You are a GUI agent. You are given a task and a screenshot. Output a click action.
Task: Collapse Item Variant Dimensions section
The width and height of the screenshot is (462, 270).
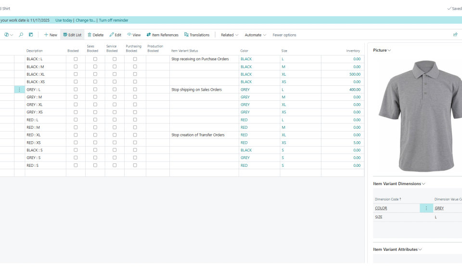click(x=399, y=184)
